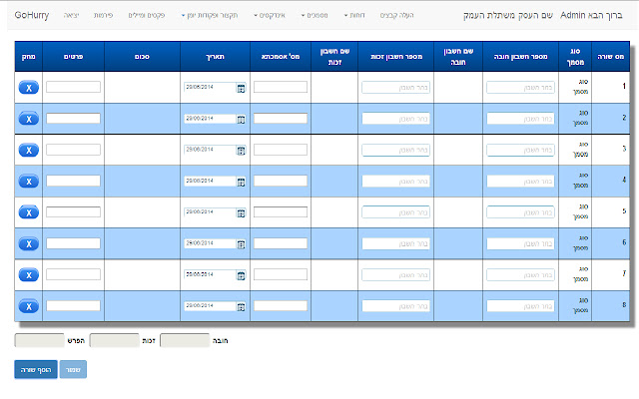Open the העלה קבצים navbar item
The width and height of the screenshot is (639, 399).
[x=397, y=16]
